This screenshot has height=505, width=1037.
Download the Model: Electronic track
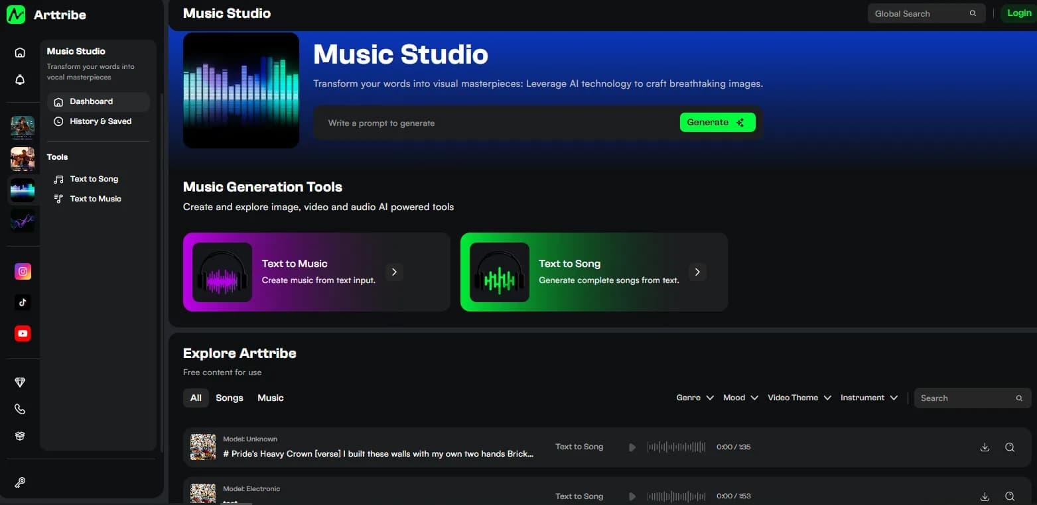[x=985, y=496]
